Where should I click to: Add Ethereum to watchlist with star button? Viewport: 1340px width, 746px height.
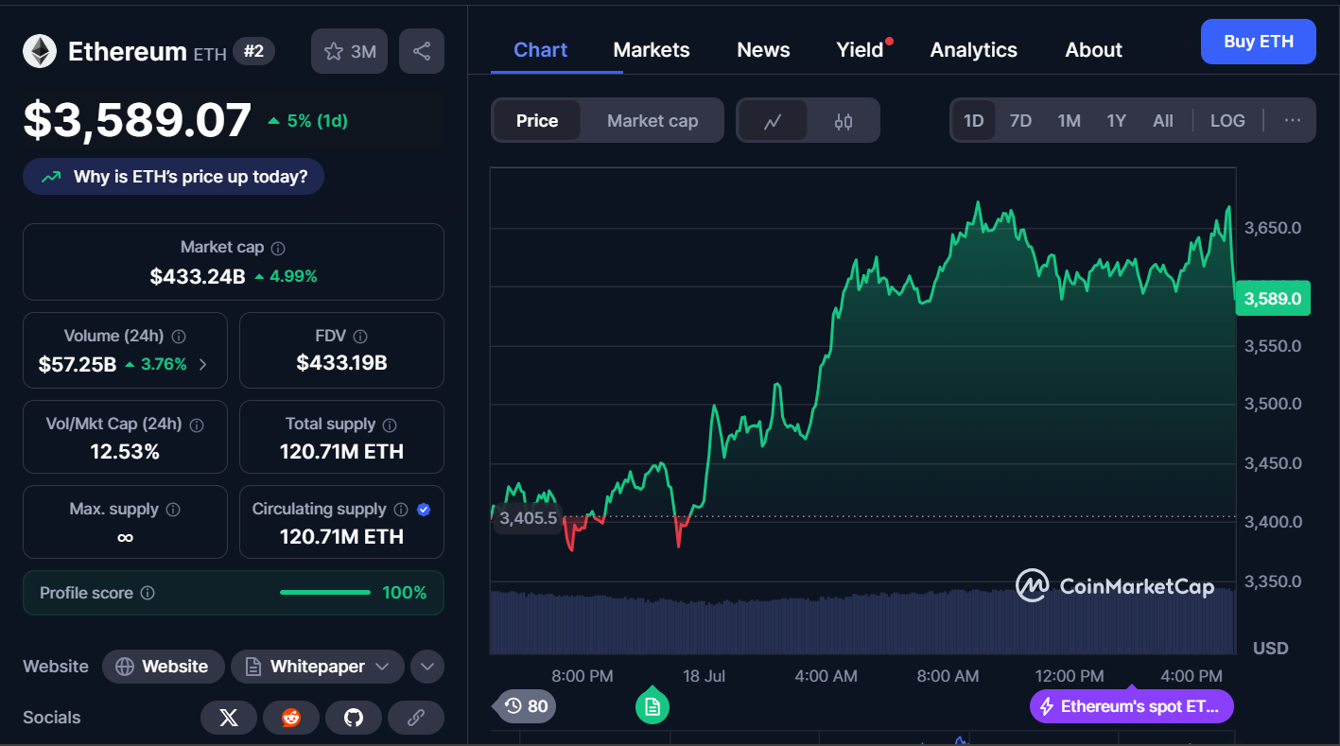[x=350, y=51]
